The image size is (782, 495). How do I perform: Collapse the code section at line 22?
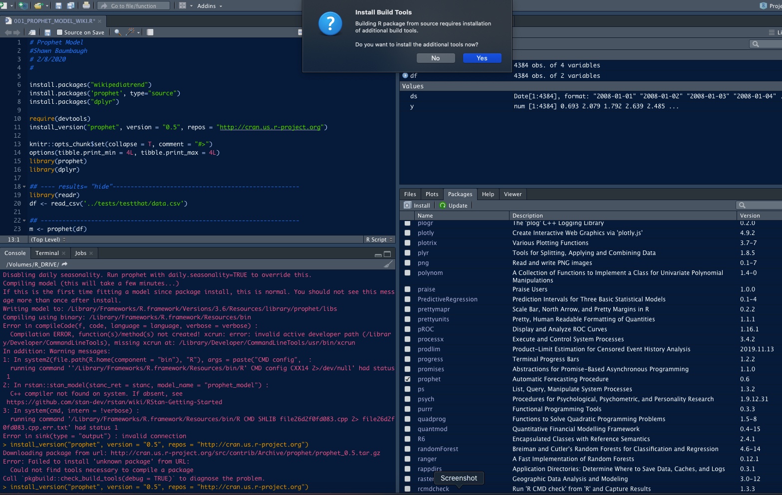tap(24, 221)
